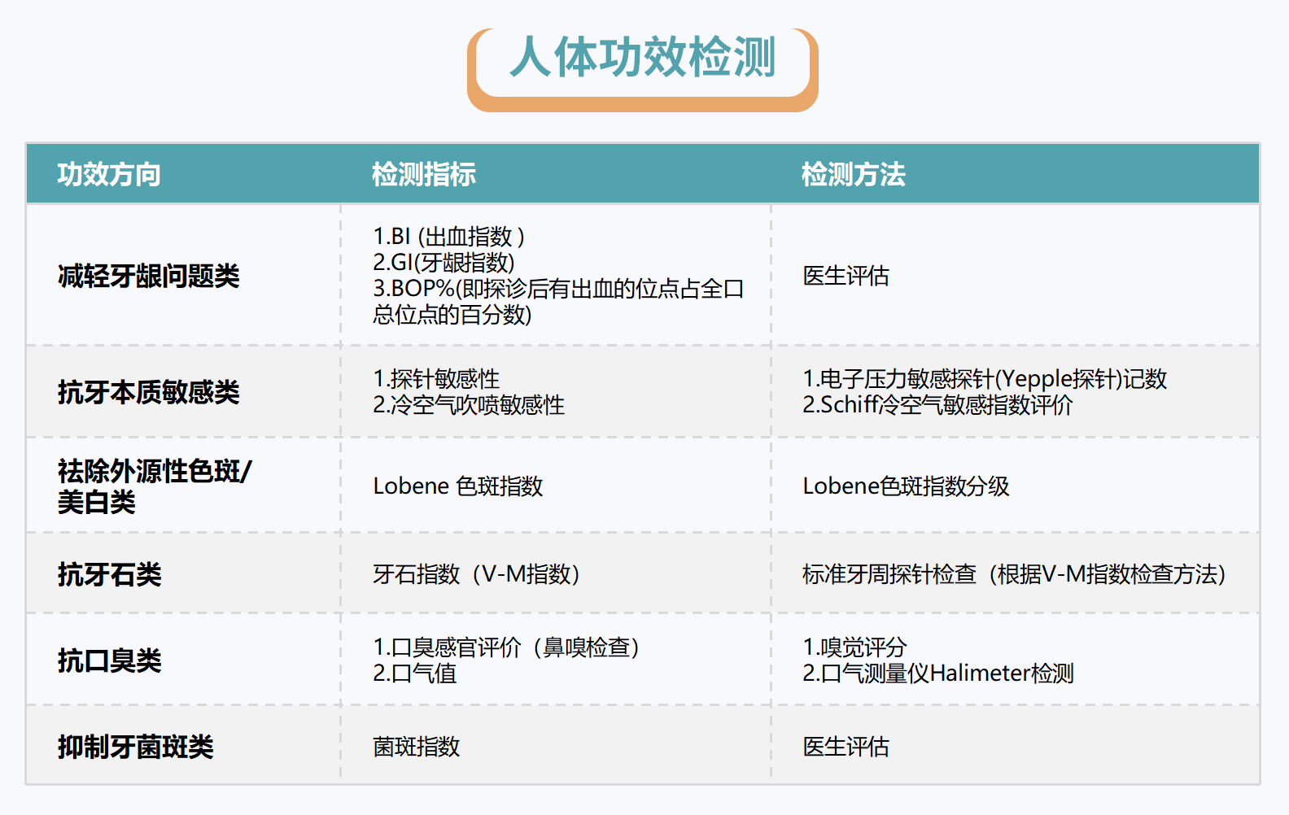Click the 人体功效检测 title banner
This screenshot has height=815, width=1289.
(642, 59)
